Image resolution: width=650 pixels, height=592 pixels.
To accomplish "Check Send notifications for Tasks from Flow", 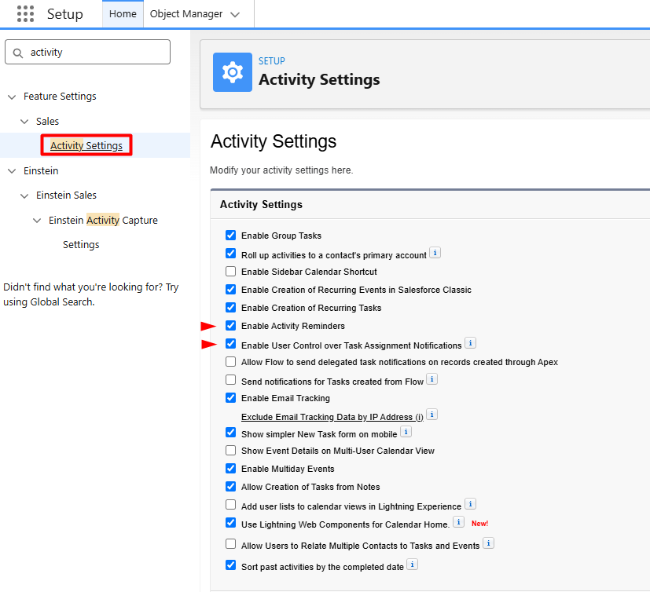I will 230,380.
